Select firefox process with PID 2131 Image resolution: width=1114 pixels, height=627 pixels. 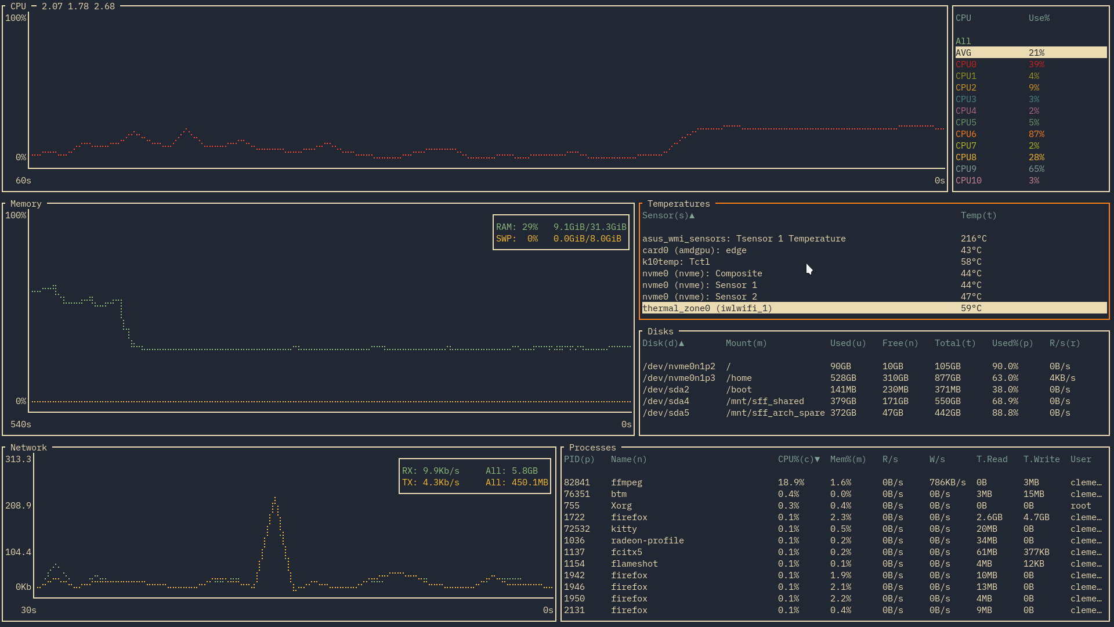tap(835, 610)
